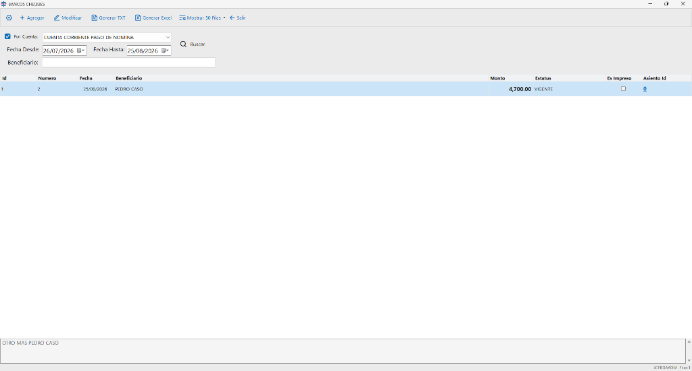Select the VIGENTE status cell
Image resolution: width=692 pixels, height=371 pixels.
(569, 89)
